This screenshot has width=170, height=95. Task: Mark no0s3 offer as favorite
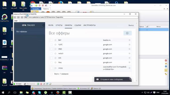[x=56, y=54]
